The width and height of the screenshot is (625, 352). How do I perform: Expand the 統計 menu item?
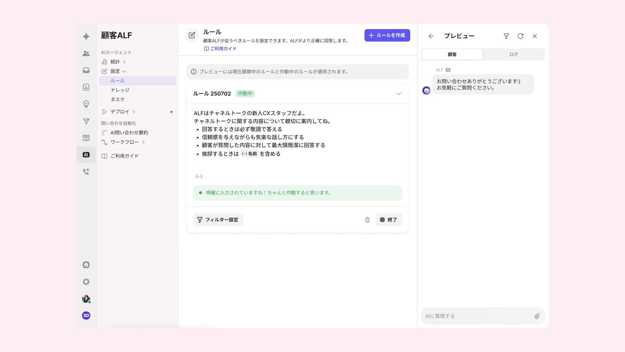click(115, 62)
